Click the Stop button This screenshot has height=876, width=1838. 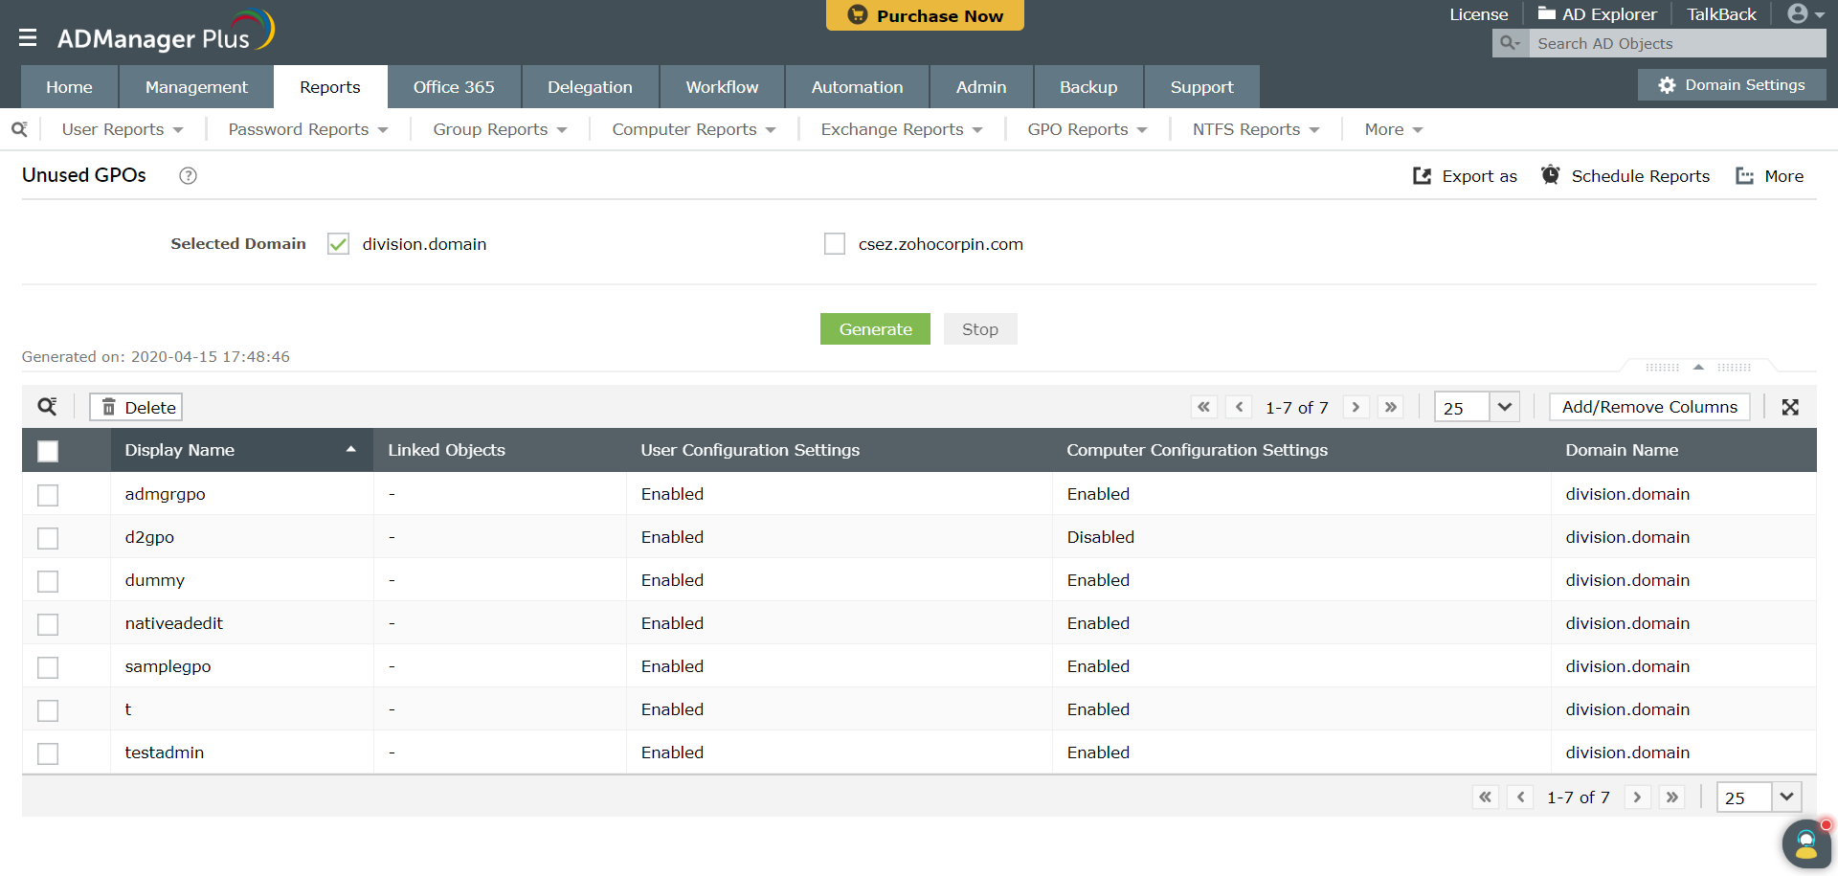click(x=980, y=329)
